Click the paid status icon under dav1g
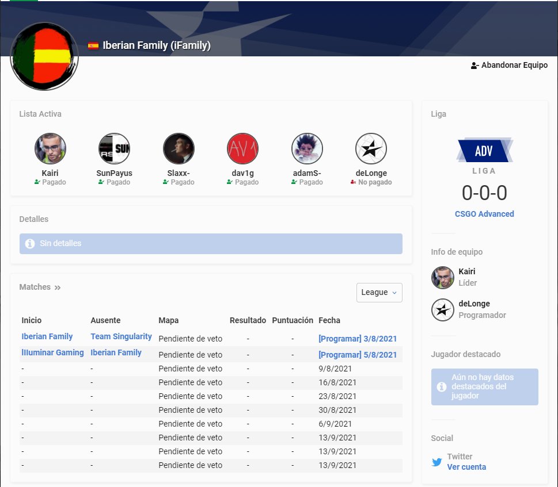Screen dimensions: 558x487 (x=230, y=182)
